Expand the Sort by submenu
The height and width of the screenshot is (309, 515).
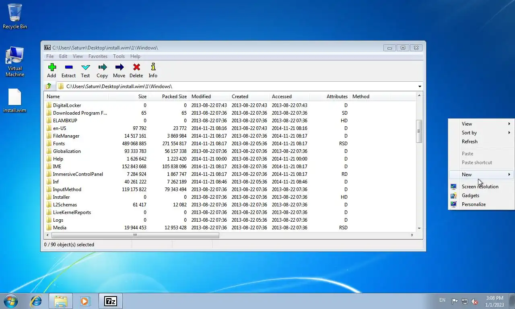481,133
